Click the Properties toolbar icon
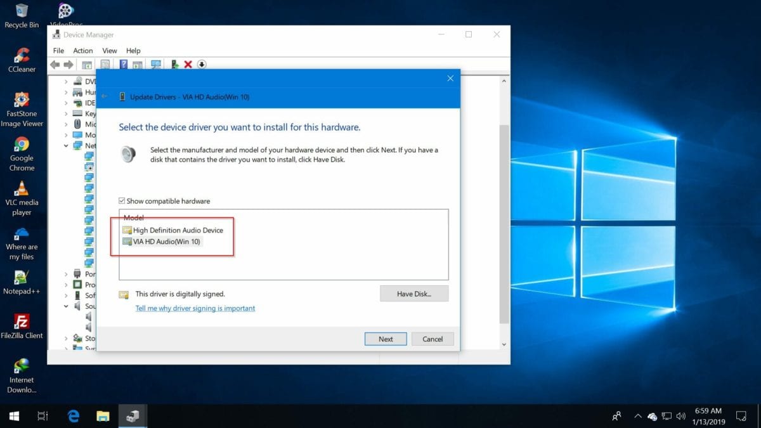 click(x=105, y=64)
